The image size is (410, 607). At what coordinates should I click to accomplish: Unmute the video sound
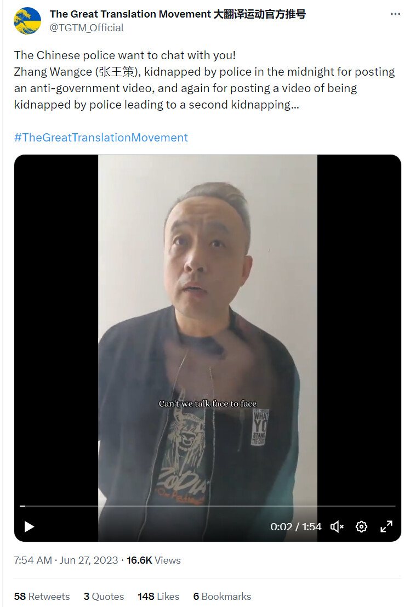[x=337, y=526]
